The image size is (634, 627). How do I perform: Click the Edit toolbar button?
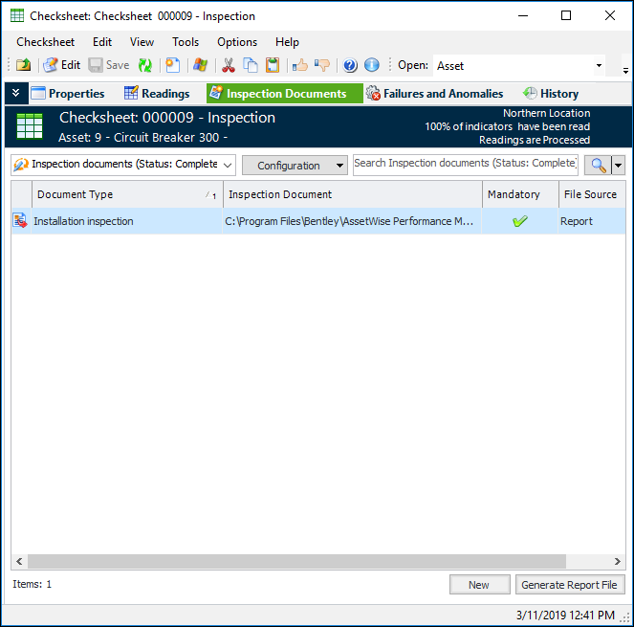(61, 65)
